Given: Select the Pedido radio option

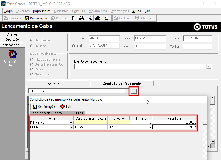Looking at the screenshot, I should (x=31, y=69).
